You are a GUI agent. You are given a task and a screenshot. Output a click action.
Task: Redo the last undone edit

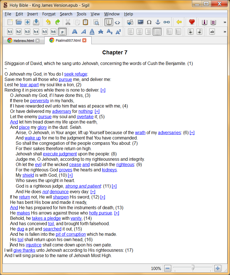[x=57, y=22]
